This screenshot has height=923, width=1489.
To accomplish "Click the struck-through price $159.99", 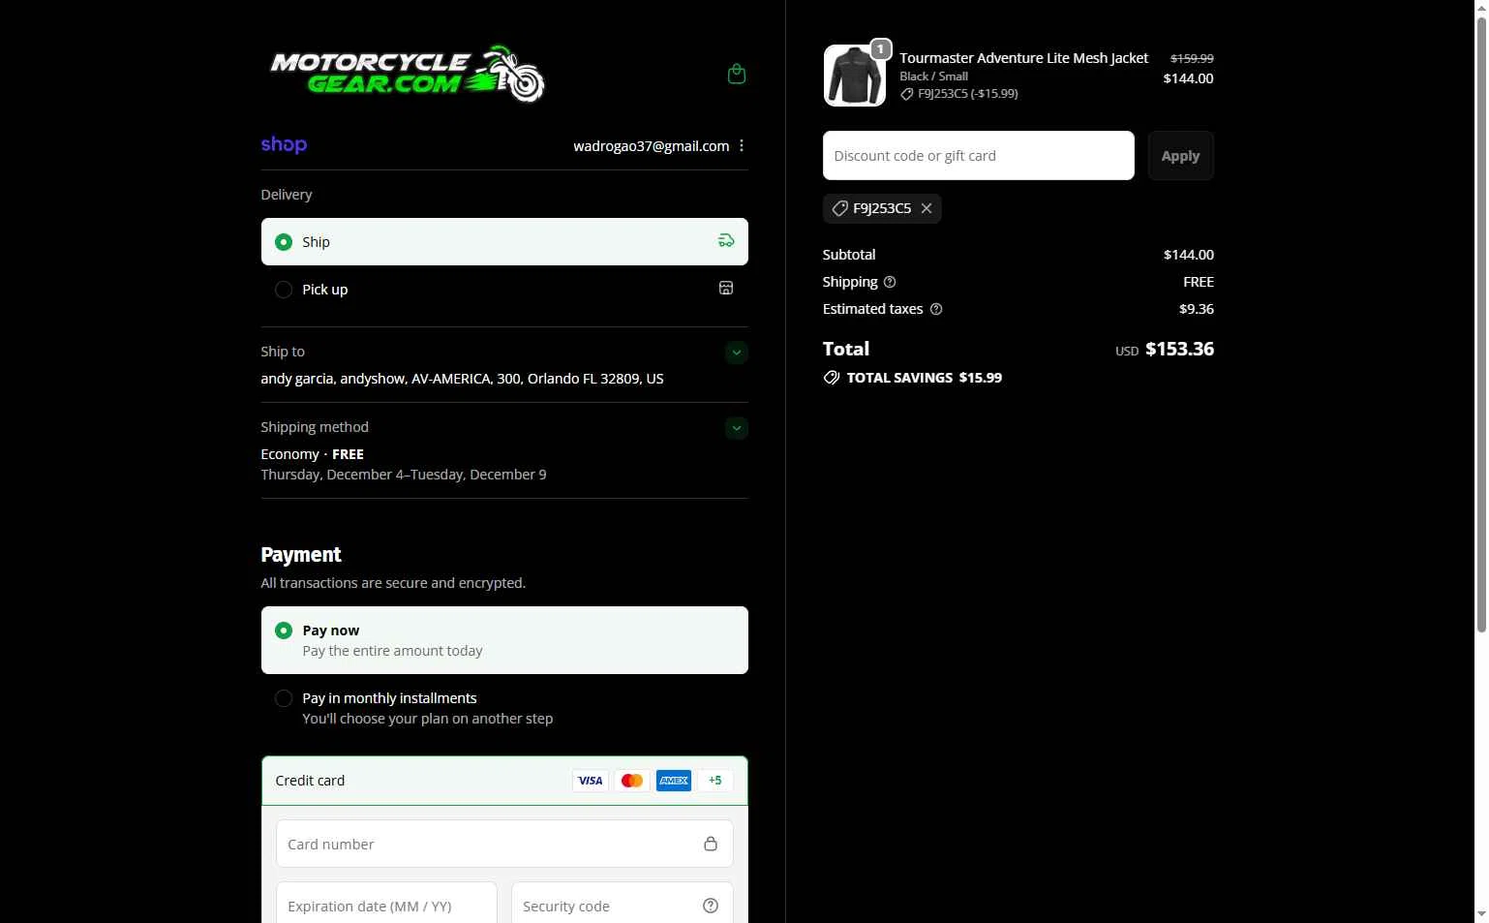I will click(1192, 58).
